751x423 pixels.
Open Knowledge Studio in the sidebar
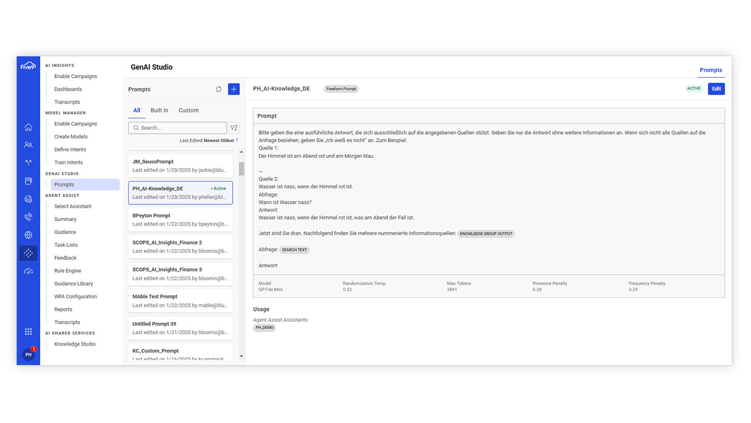(75, 344)
